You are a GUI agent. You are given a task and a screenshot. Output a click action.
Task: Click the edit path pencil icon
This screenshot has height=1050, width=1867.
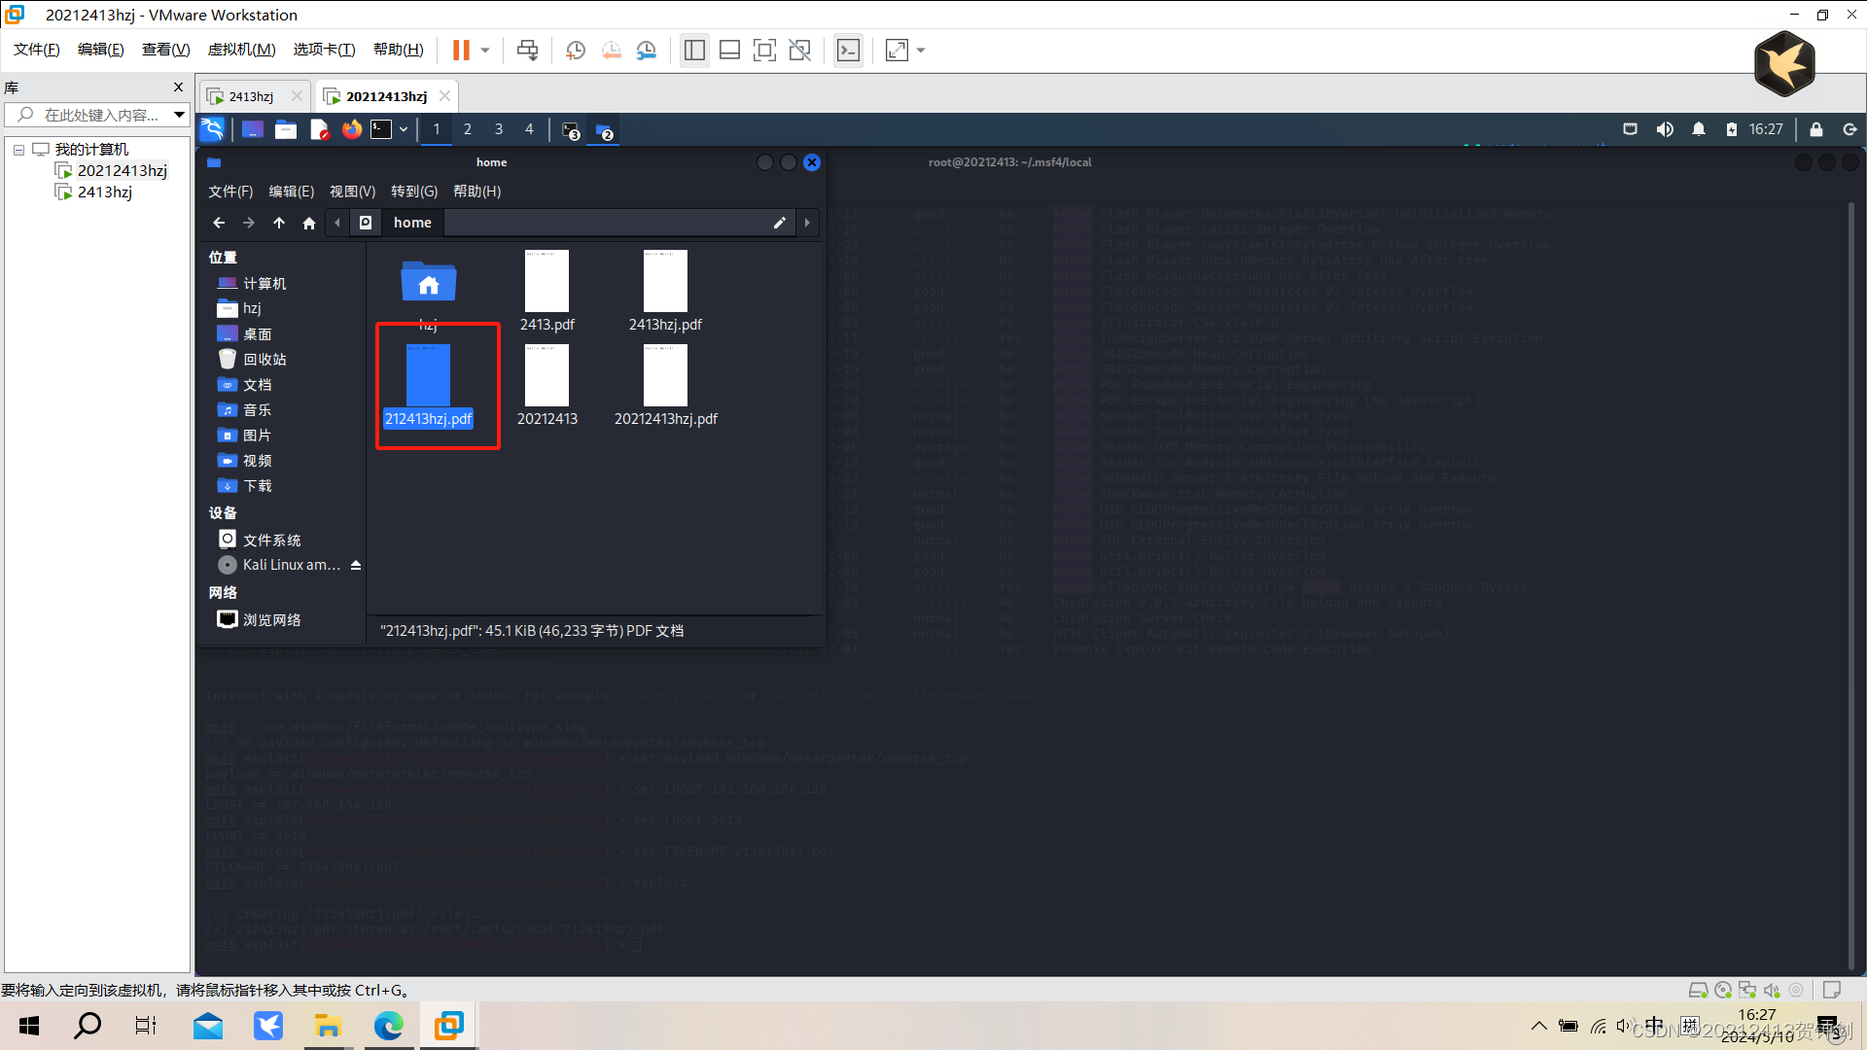[x=779, y=223]
